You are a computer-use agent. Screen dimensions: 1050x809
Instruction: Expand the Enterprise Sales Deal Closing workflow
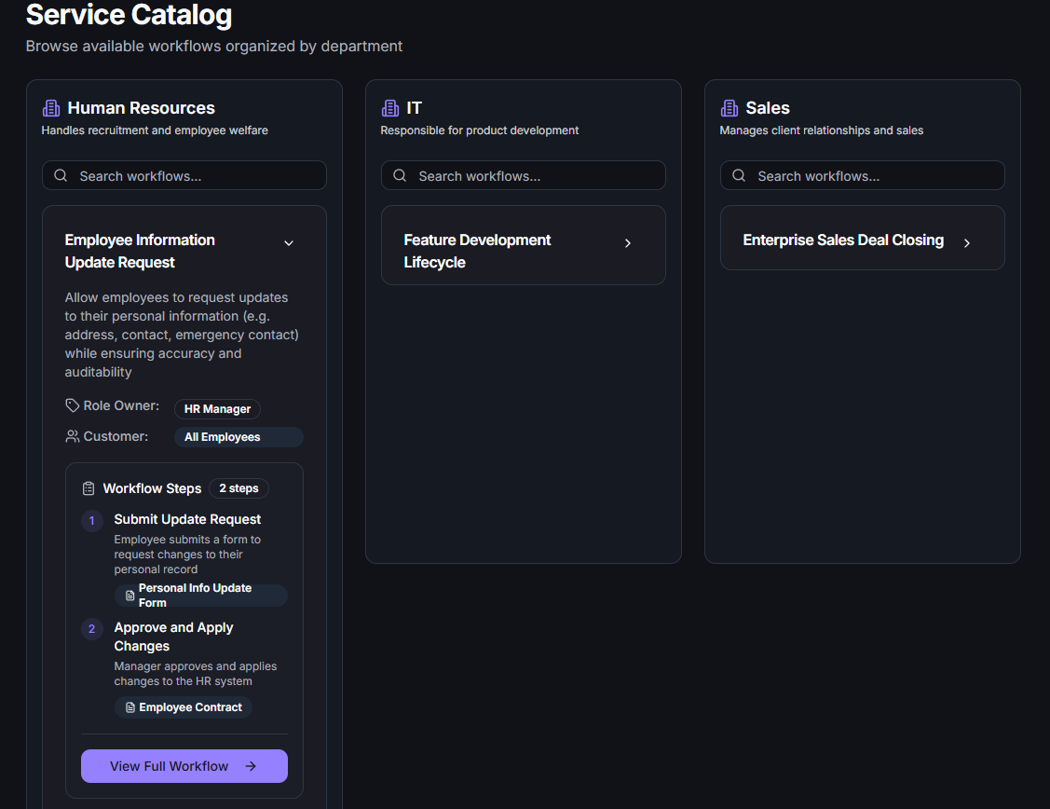point(967,243)
